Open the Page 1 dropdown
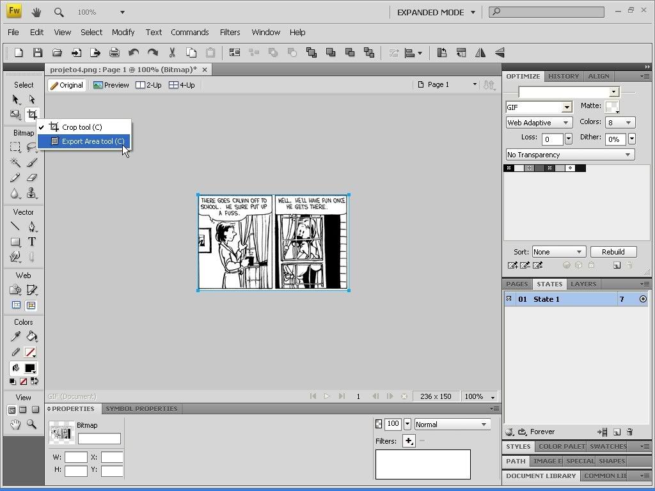Viewport: 655px width, 491px height. (475, 84)
